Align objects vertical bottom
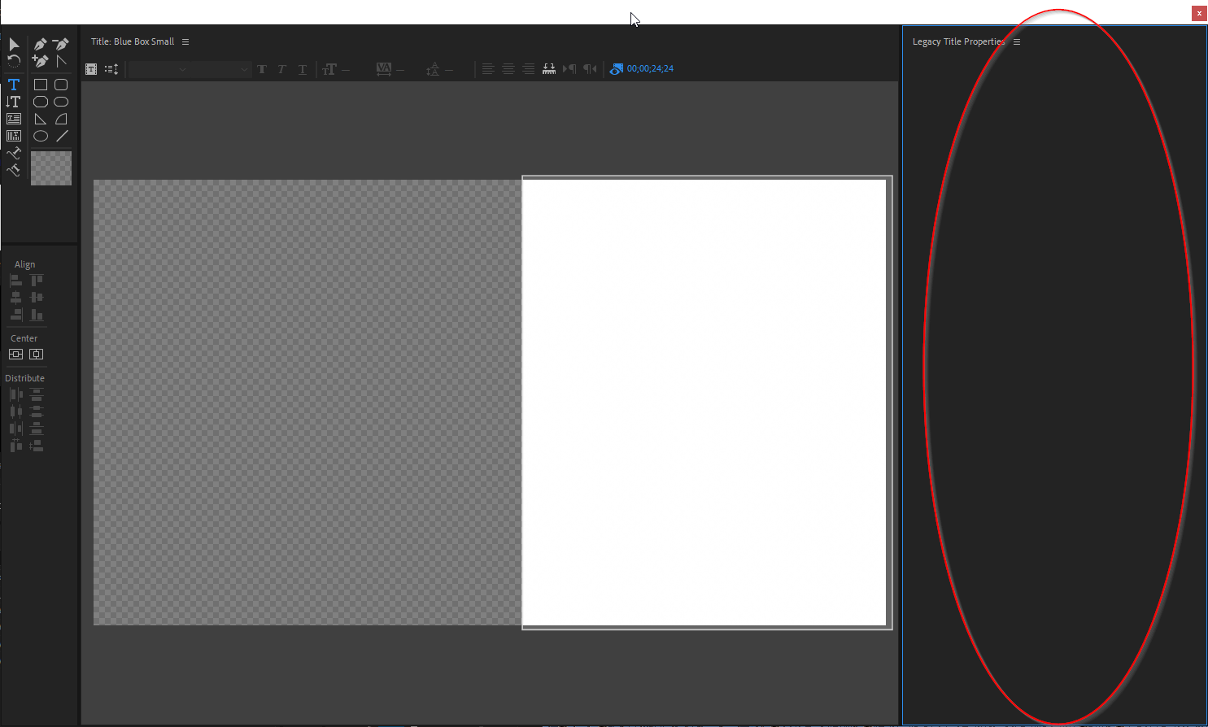 coord(37,315)
